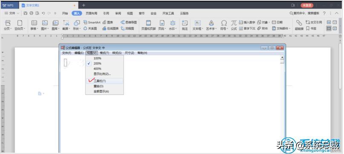Screen dimensions: 344x154
Task: Switch to the 页面布局 ribbon tab
Action: tap(92, 13)
